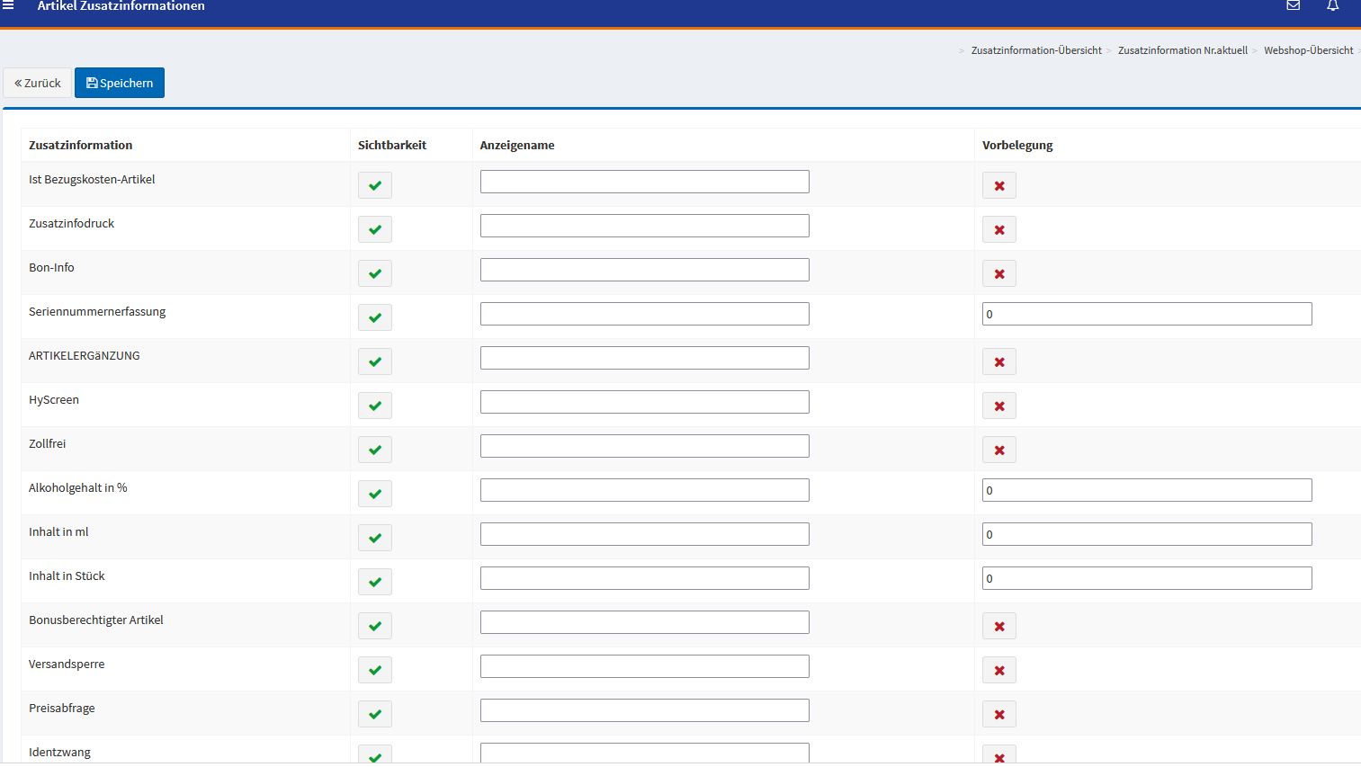
Task: Open the hamburger menu icon
Action: click(8, 5)
